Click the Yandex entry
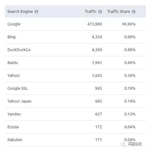Image resolution: width=146 pixels, height=150 pixels. coord(14,114)
